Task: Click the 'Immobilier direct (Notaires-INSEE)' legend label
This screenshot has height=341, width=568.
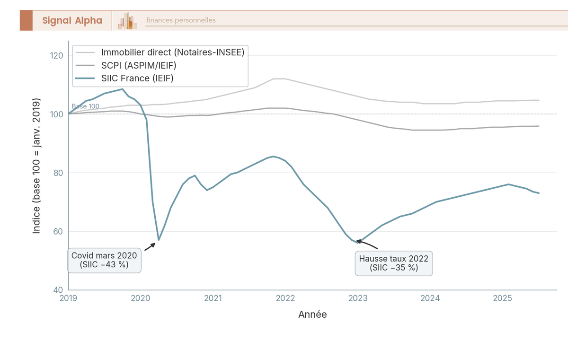Action: [x=173, y=52]
